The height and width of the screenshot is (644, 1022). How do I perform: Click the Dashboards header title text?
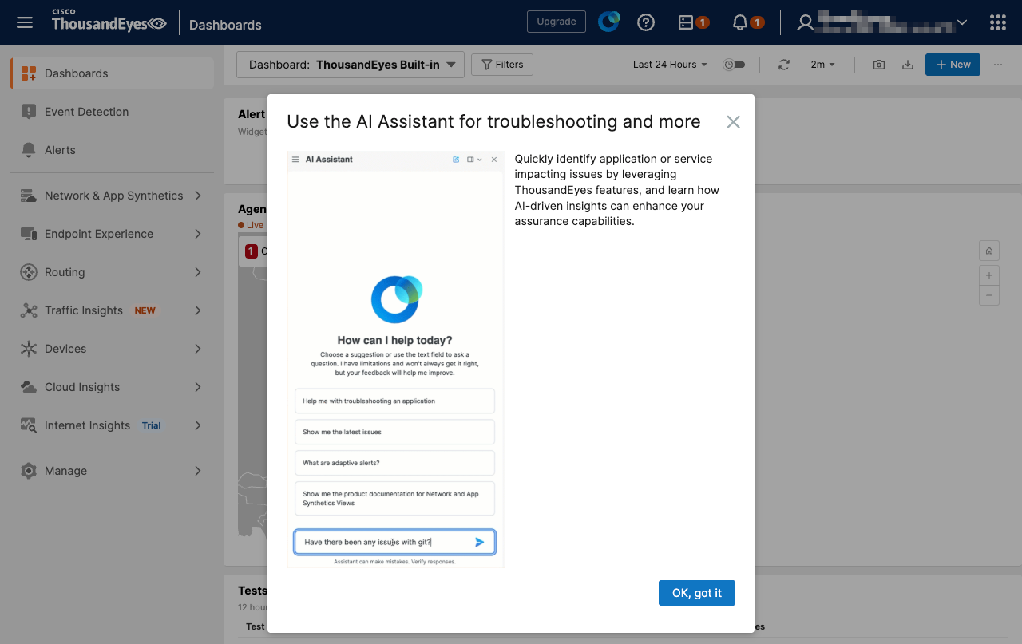coord(225,25)
